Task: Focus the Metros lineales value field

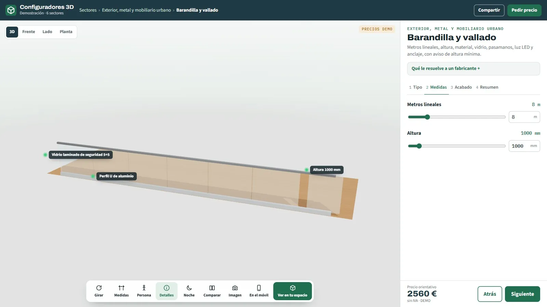Action: [x=524, y=117]
